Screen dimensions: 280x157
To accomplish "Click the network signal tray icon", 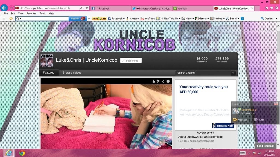I will click(x=259, y=153).
